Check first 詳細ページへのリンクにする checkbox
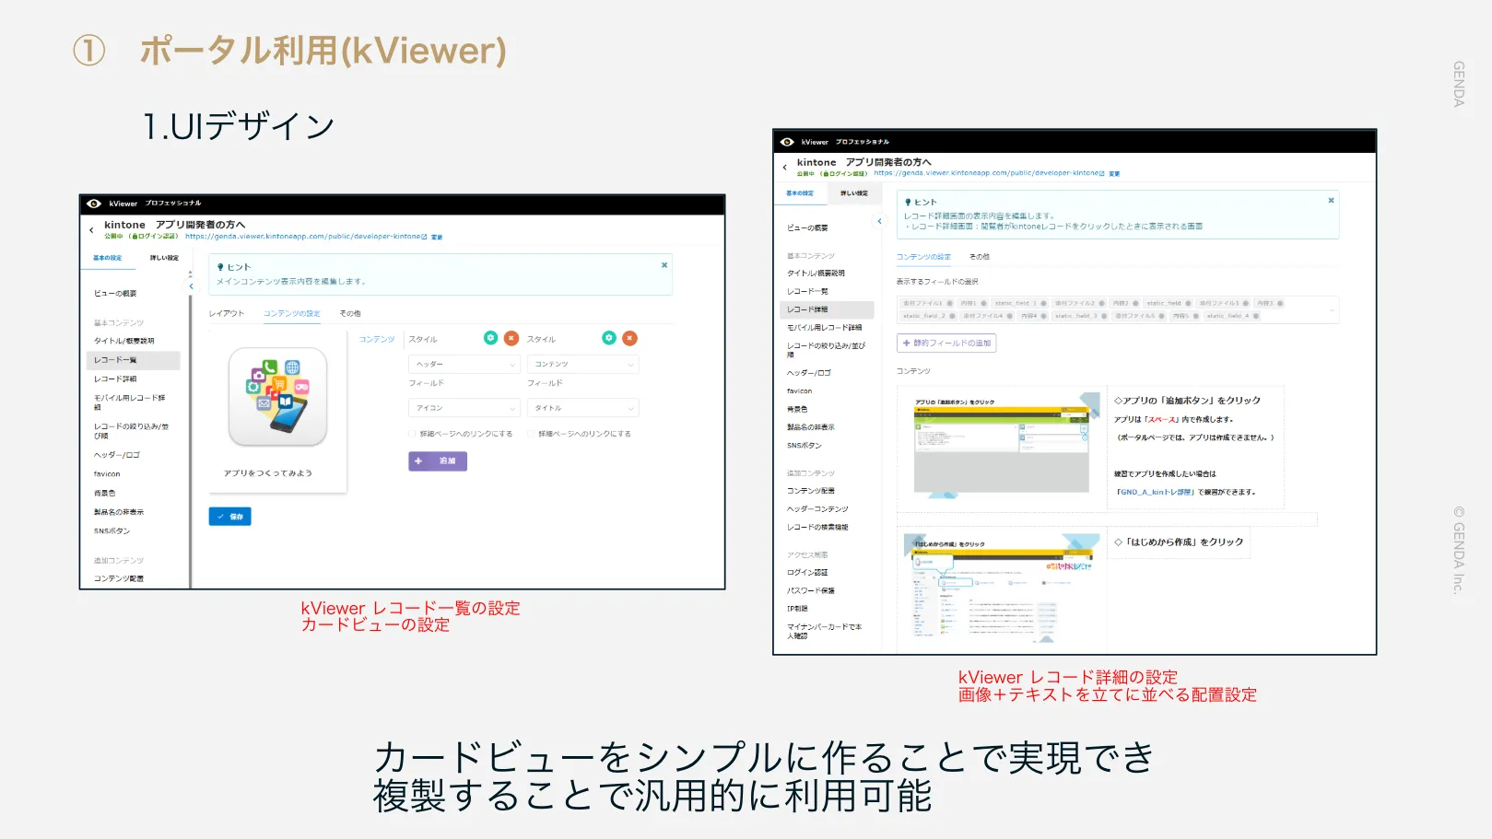The image size is (1492, 839). pos(412,434)
